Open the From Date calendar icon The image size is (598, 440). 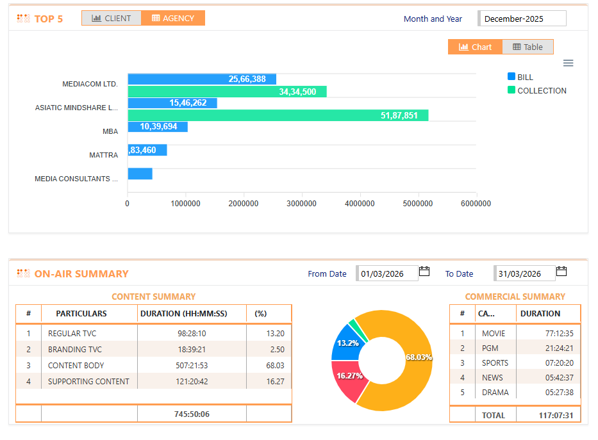click(424, 272)
